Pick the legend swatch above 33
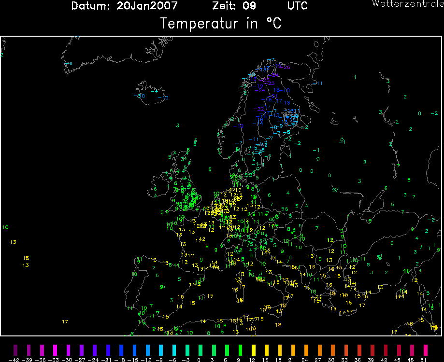Screen dimensions: 444x362 pyautogui.click(x=346, y=350)
